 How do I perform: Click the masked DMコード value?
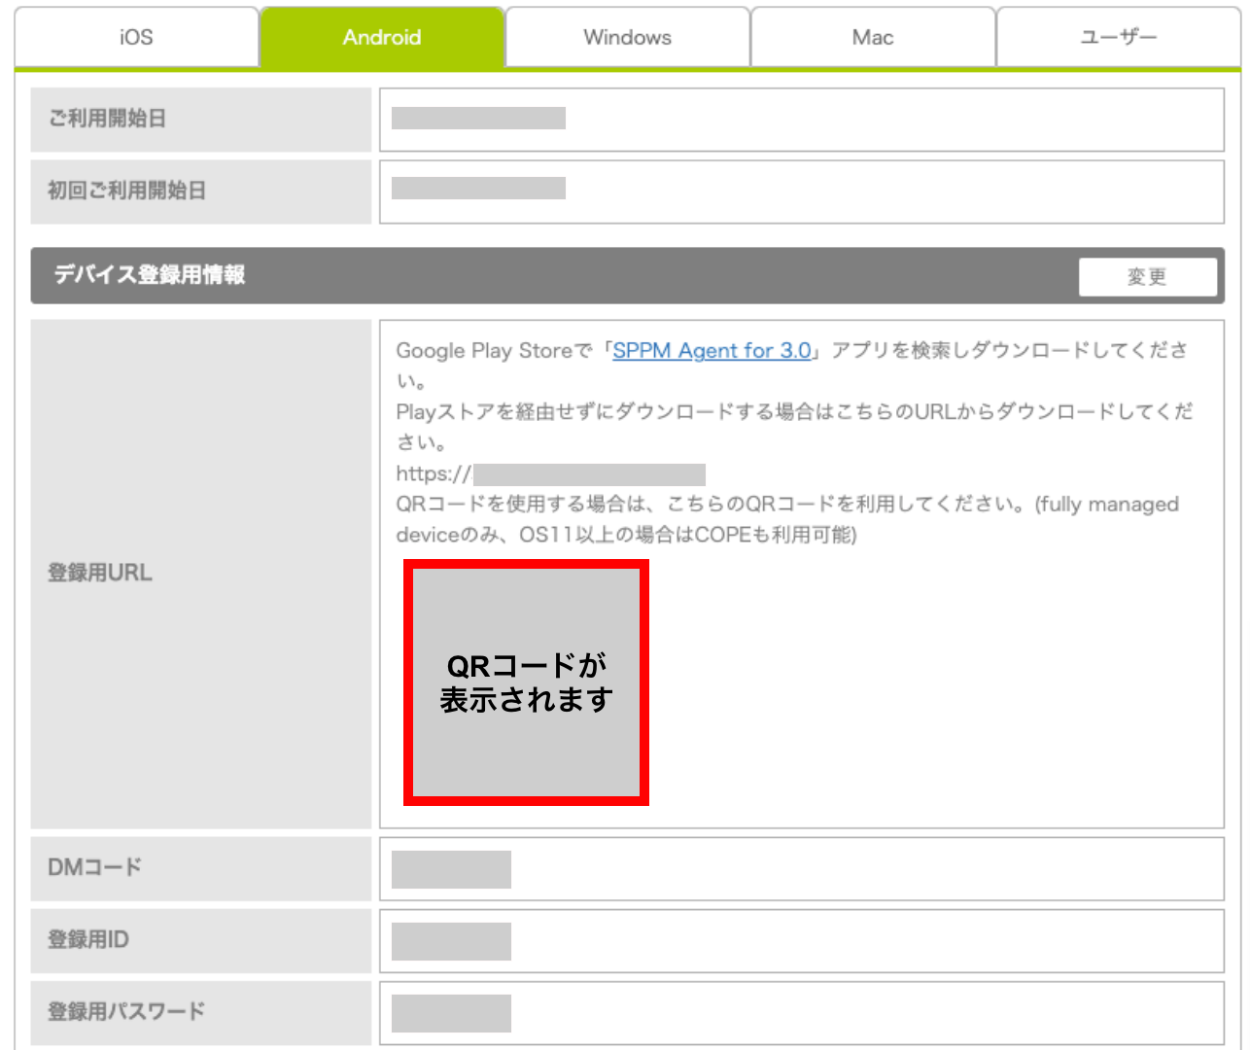click(451, 869)
